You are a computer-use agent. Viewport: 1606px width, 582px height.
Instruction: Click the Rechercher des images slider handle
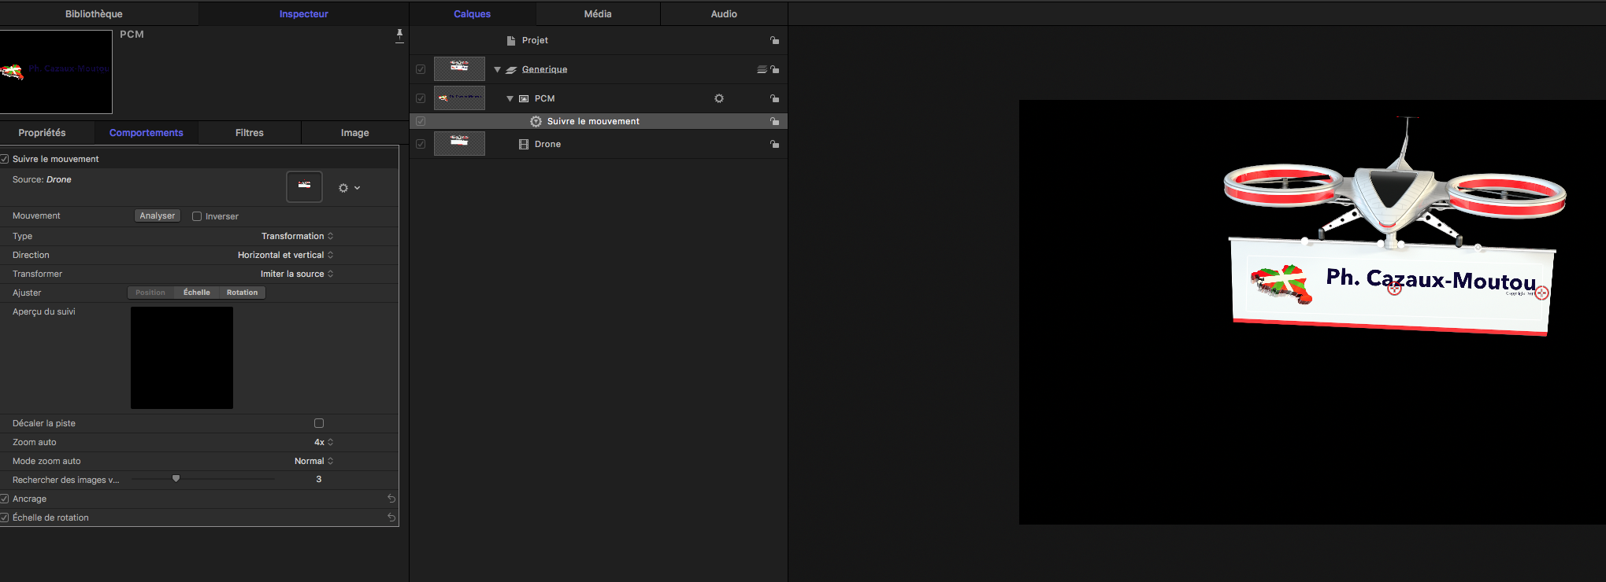point(176,478)
